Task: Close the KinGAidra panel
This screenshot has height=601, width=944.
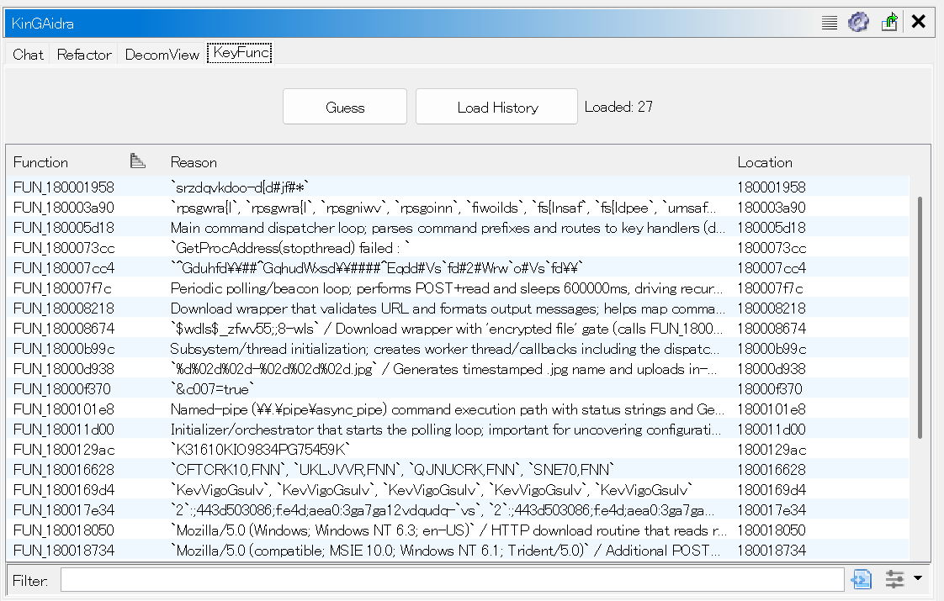Action: (x=918, y=22)
